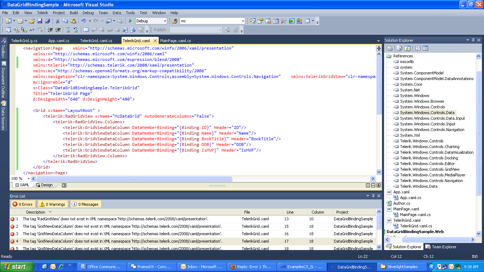The image size is (484, 272).
Task: Open the Debug configuration dropdown
Action: pyautogui.click(x=165, y=21)
